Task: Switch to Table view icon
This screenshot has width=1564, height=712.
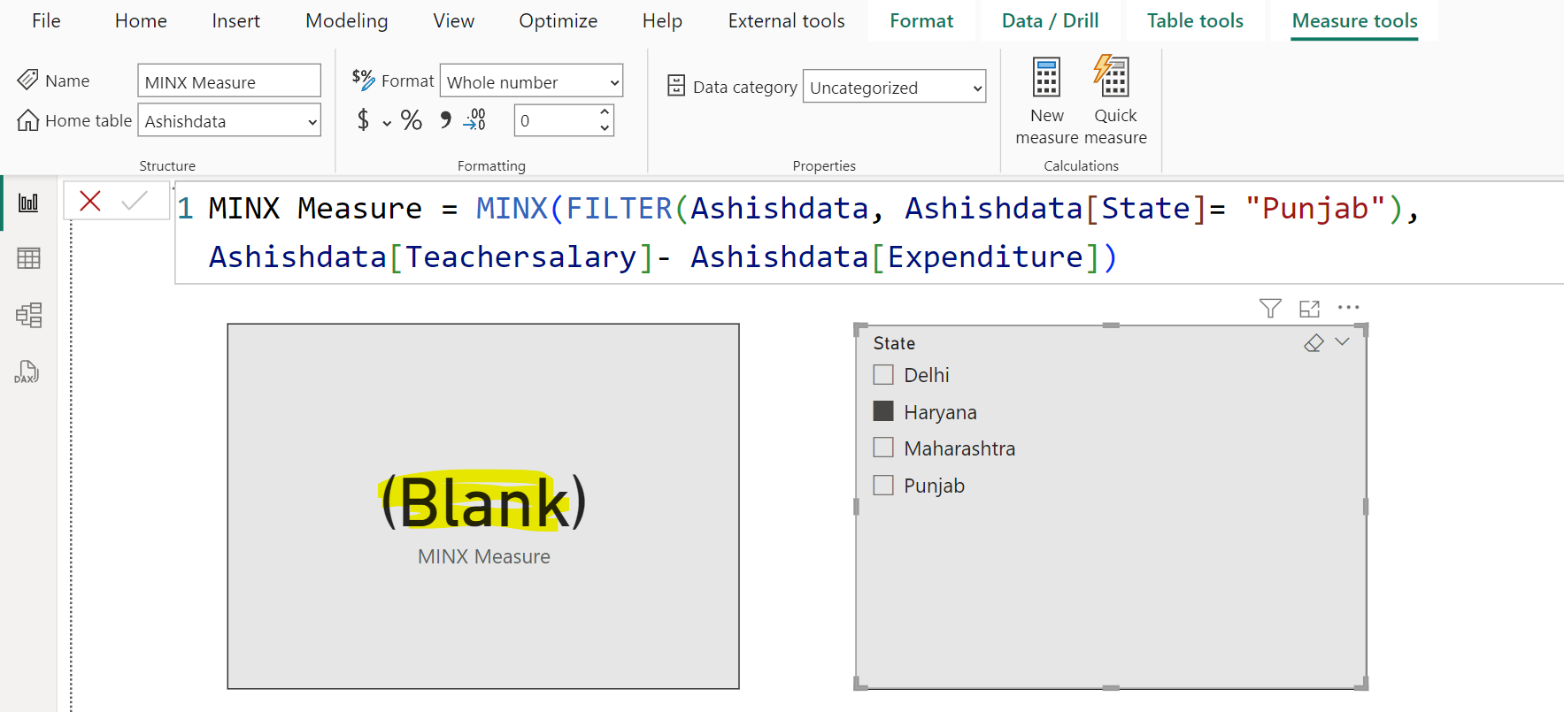Action: [x=28, y=258]
